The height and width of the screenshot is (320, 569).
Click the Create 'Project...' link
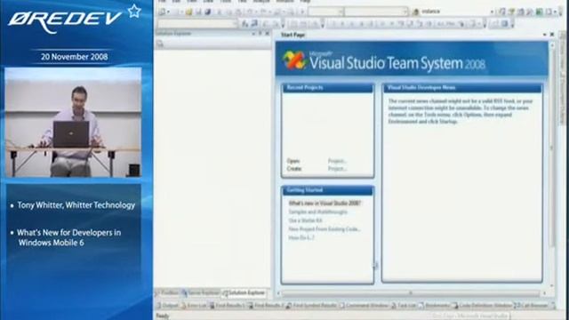pyautogui.click(x=337, y=169)
